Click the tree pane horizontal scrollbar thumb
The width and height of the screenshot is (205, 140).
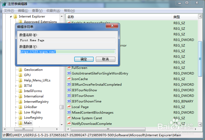(24, 129)
